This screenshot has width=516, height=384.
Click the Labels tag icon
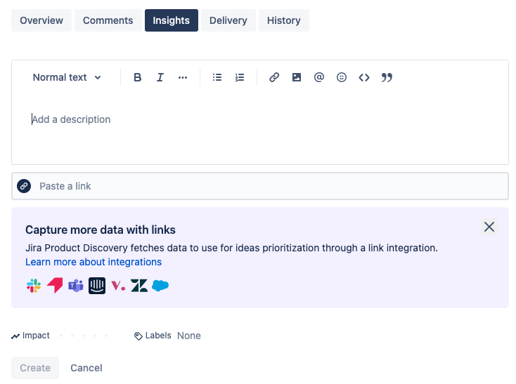(138, 336)
